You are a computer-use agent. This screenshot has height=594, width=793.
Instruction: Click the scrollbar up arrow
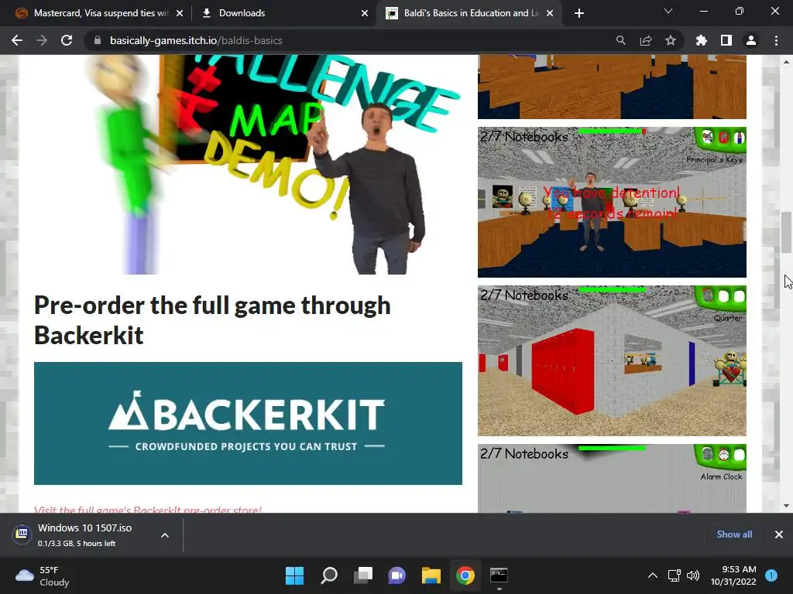pyautogui.click(x=786, y=62)
